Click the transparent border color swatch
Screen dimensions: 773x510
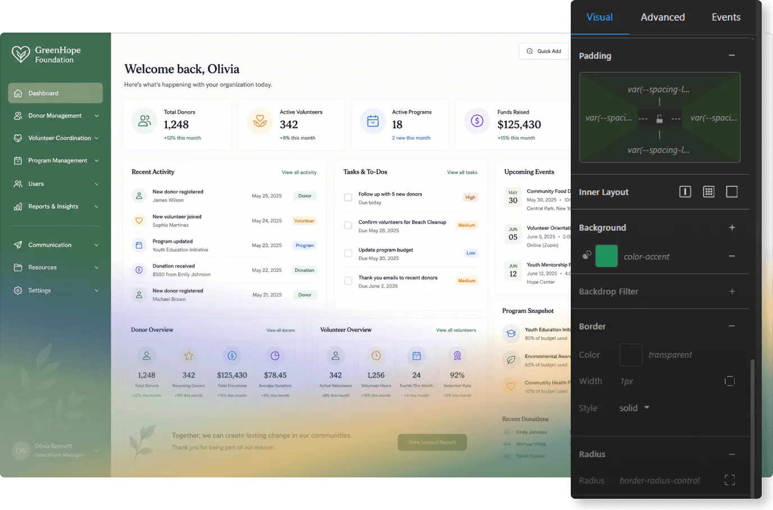[630, 355]
